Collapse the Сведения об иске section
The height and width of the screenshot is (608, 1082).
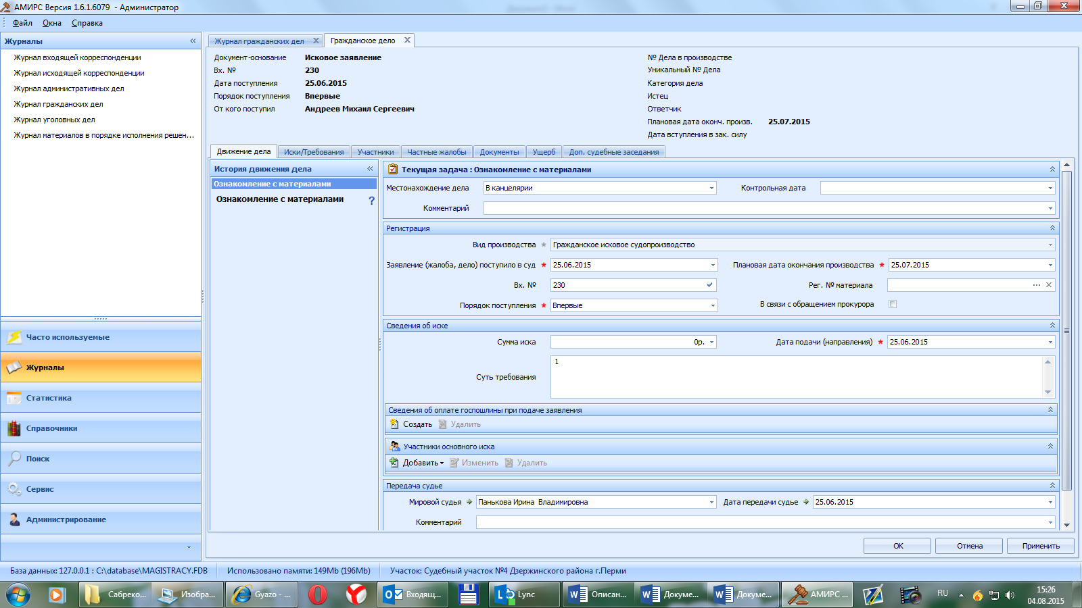pos(1052,326)
